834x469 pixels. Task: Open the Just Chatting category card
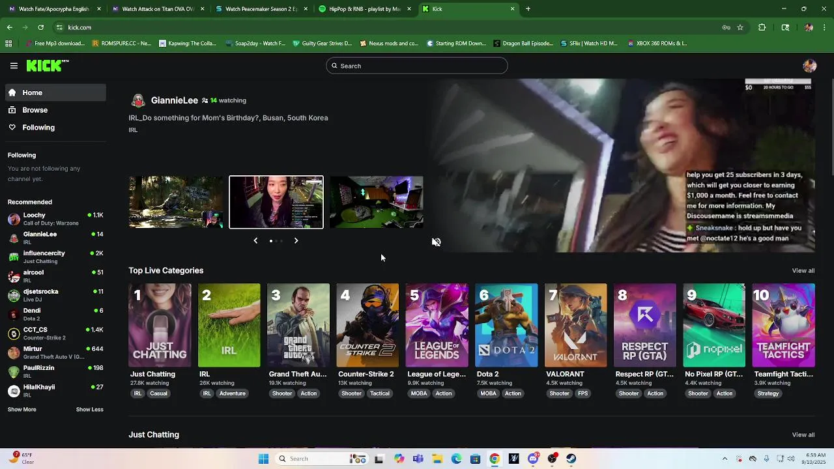pos(160,325)
